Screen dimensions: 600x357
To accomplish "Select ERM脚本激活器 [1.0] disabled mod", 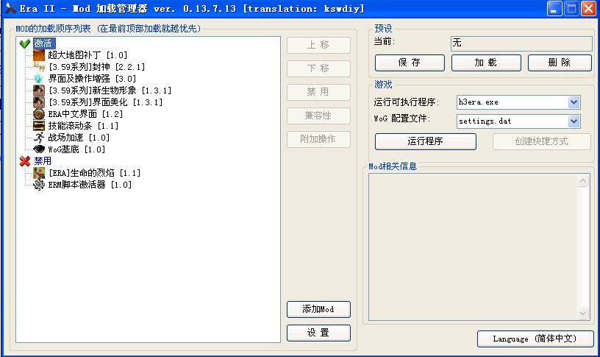I will [90, 185].
